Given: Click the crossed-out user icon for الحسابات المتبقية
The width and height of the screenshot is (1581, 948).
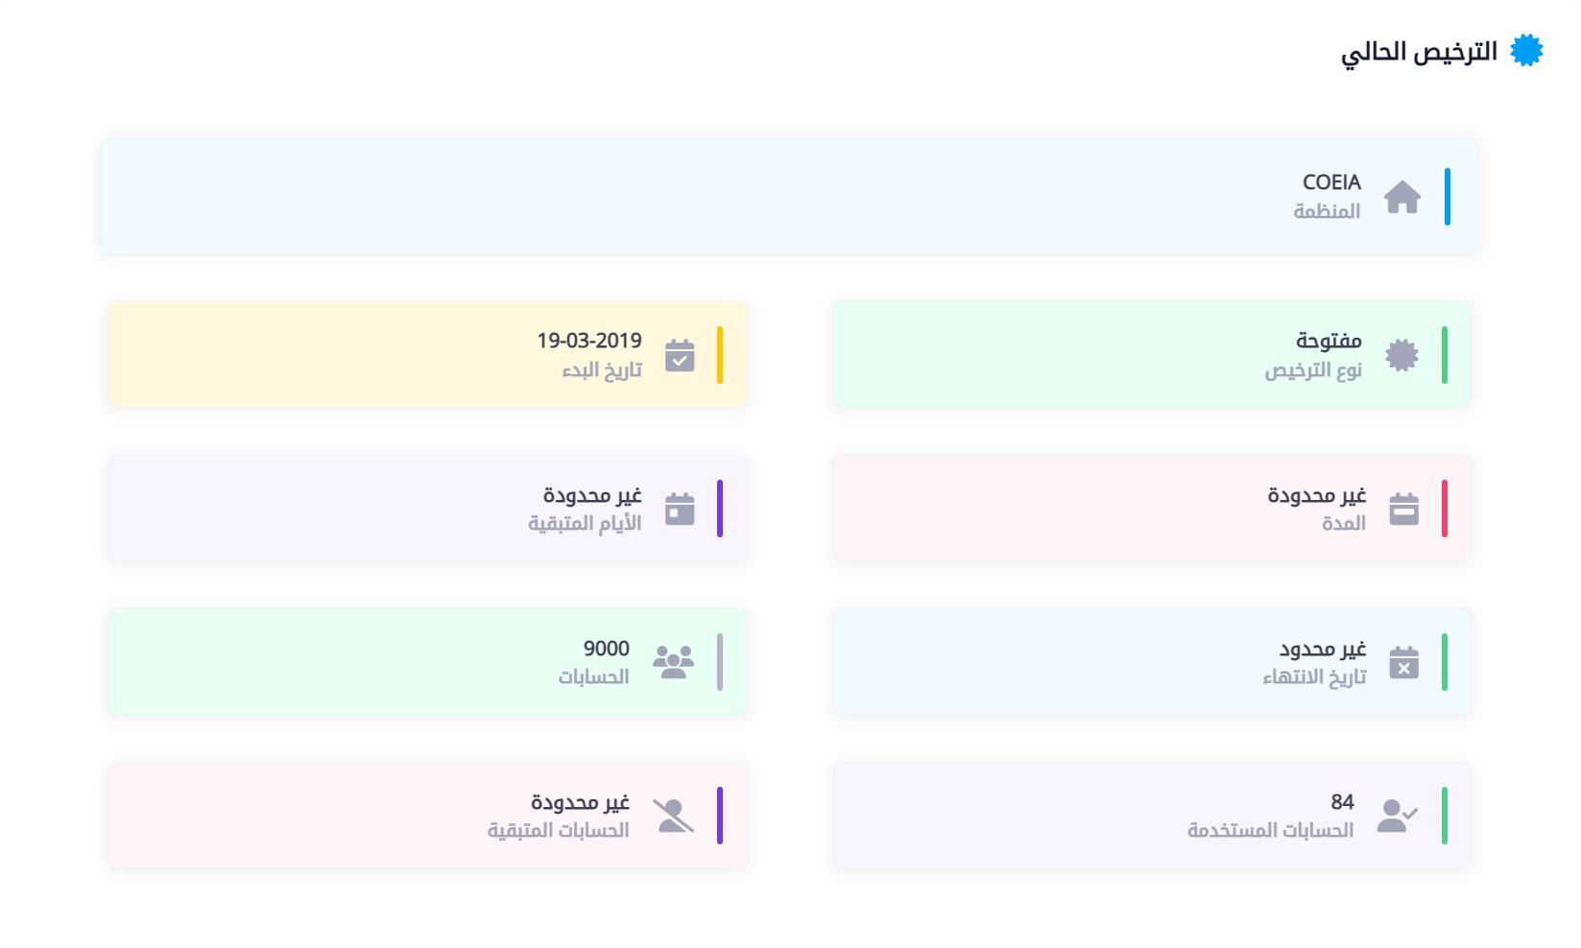Looking at the screenshot, I should coord(673,816).
